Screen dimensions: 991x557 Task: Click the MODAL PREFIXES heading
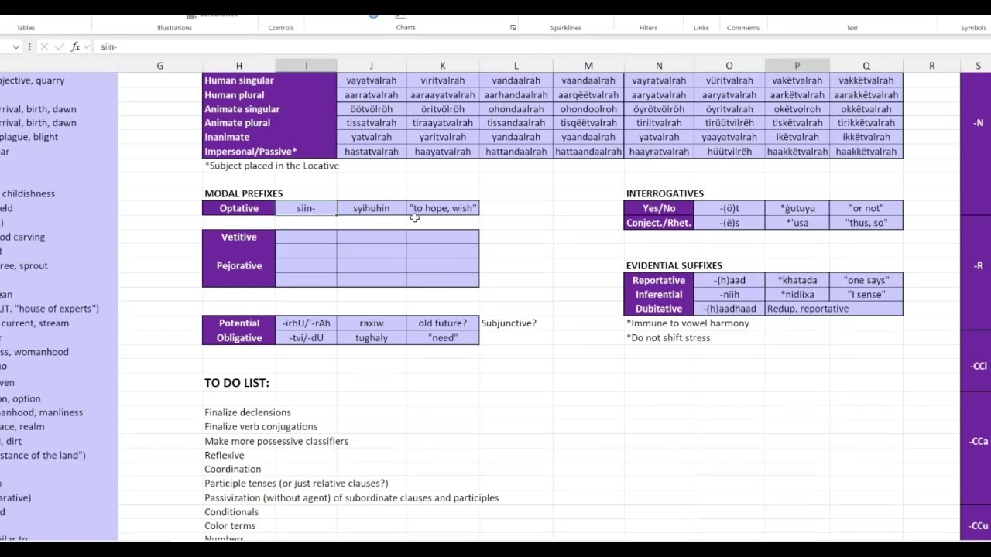tap(243, 193)
